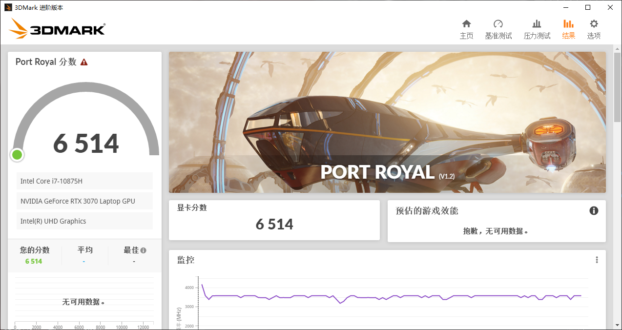Click the info icon in 预估的游戏效能 panel
This screenshot has height=330, width=622.
click(594, 210)
